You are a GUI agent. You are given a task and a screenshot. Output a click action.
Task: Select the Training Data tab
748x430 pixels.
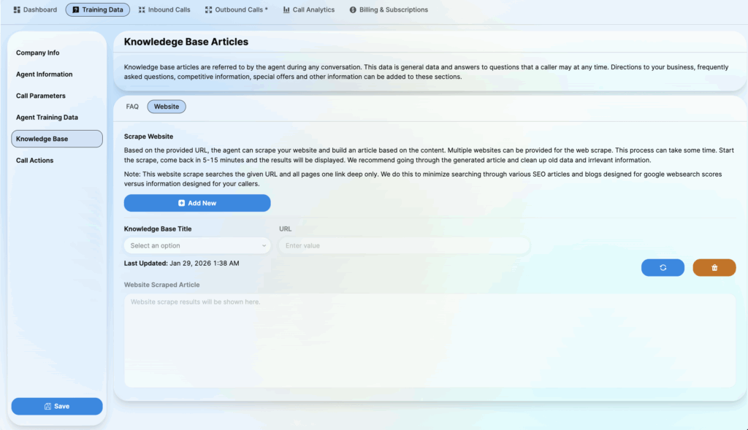point(98,10)
